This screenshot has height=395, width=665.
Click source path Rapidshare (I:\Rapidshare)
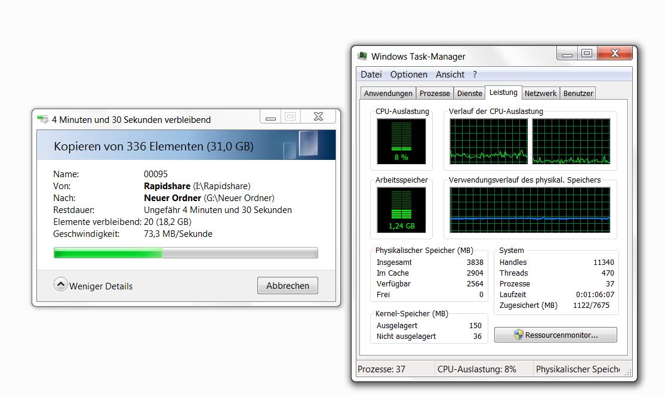[197, 186]
